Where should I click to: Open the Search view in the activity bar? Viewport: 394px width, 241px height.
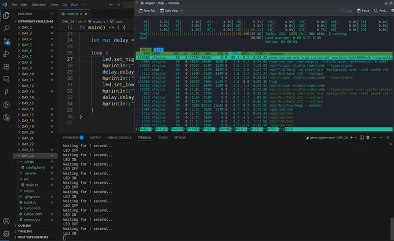tap(6, 28)
